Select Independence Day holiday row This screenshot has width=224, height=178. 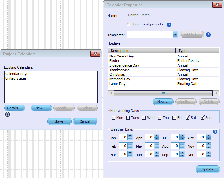coord(164,65)
